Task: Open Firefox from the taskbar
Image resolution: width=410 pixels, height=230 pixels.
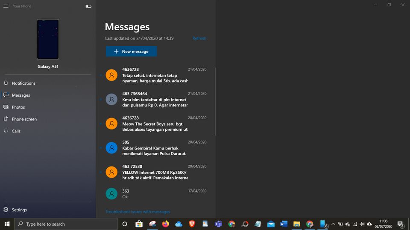Action: click(x=165, y=224)
